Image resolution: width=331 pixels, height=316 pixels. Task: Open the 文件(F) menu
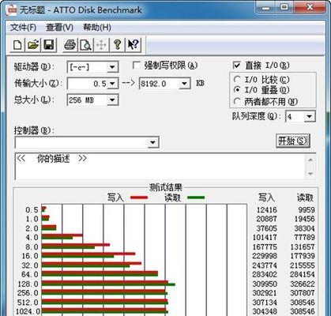23,27
